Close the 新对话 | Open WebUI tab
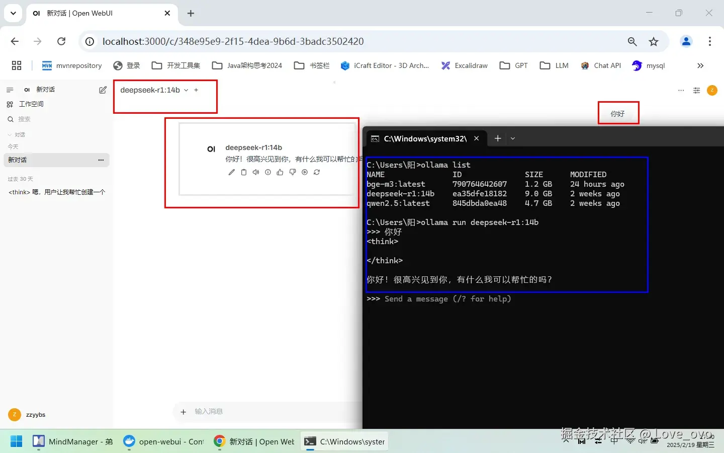The width and height of the screenshot is (724, 453). click(x=167, y=14)
